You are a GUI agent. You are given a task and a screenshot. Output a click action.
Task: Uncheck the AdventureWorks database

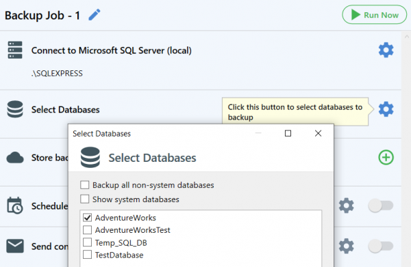(x=87, y=217)
